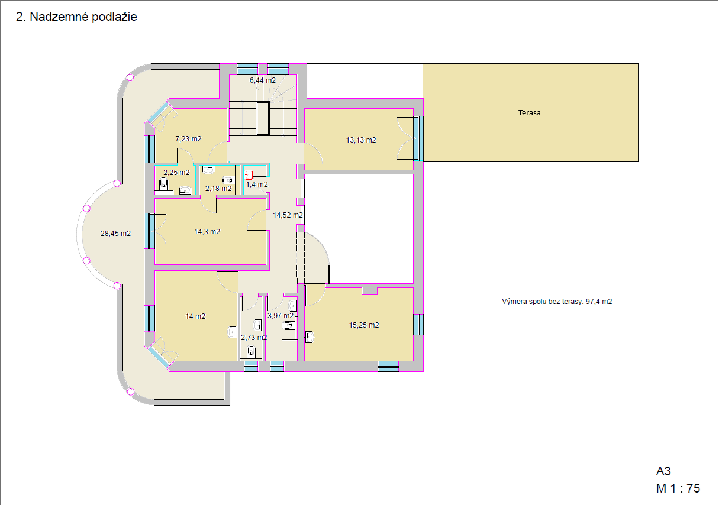719x505 pixels.
Task: Click the toilet in the 3,97 m2 bathroom
Action: pos(288,325)
